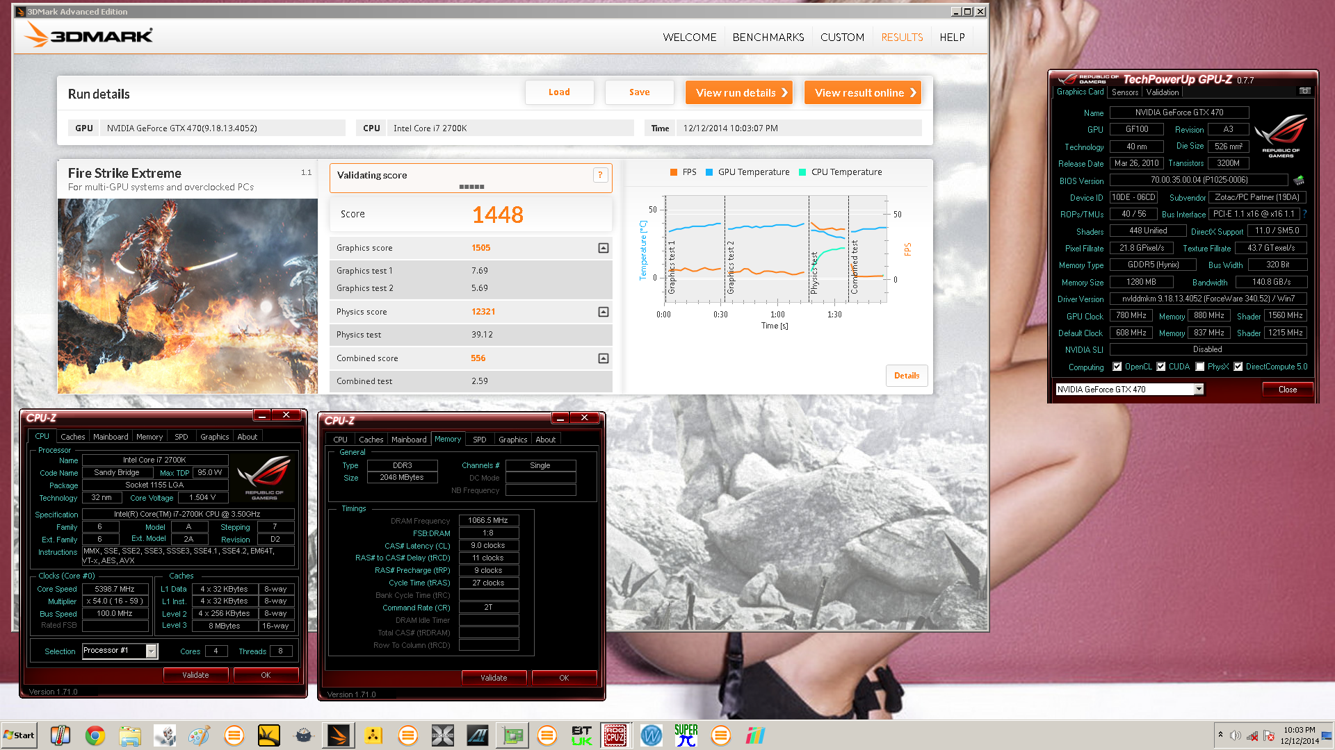Open Mainboard tab in the CPU-Z processor window
Image resolution: width=1335 pixels, height=750 pixels.
[111, 437]
